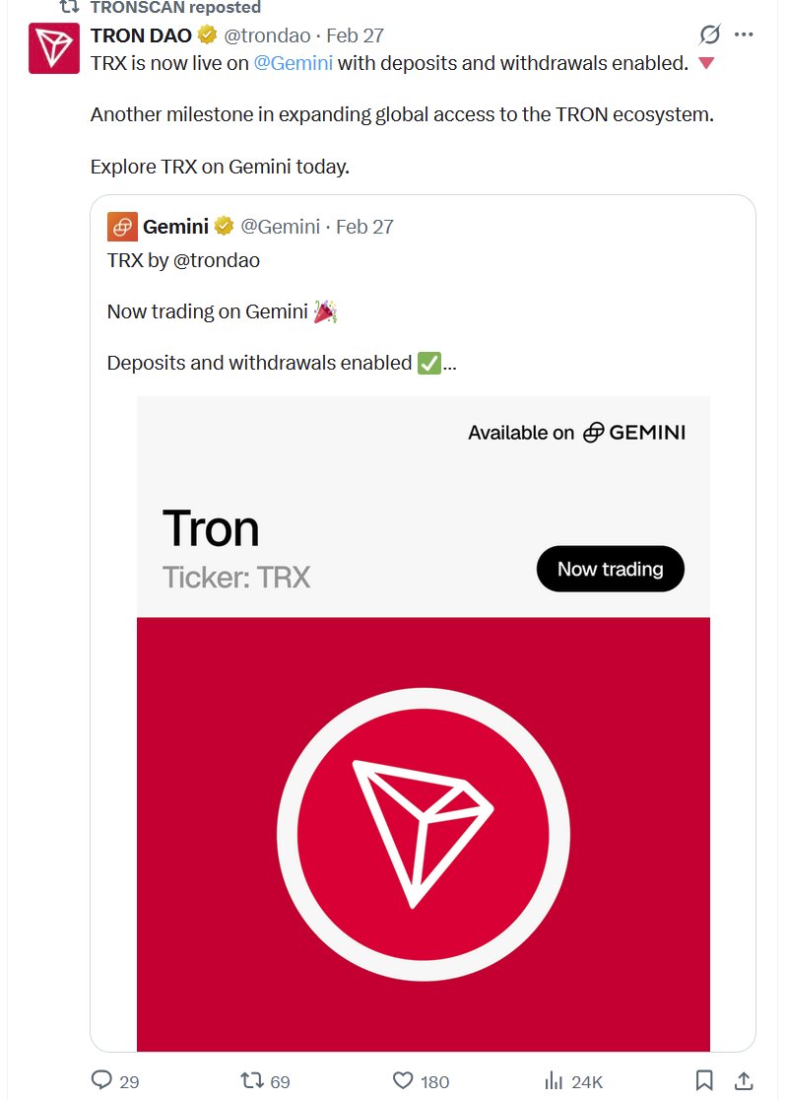Click the reply comment icon
This screenshot has width=786, height=1100.
(x=102, y=1080)
